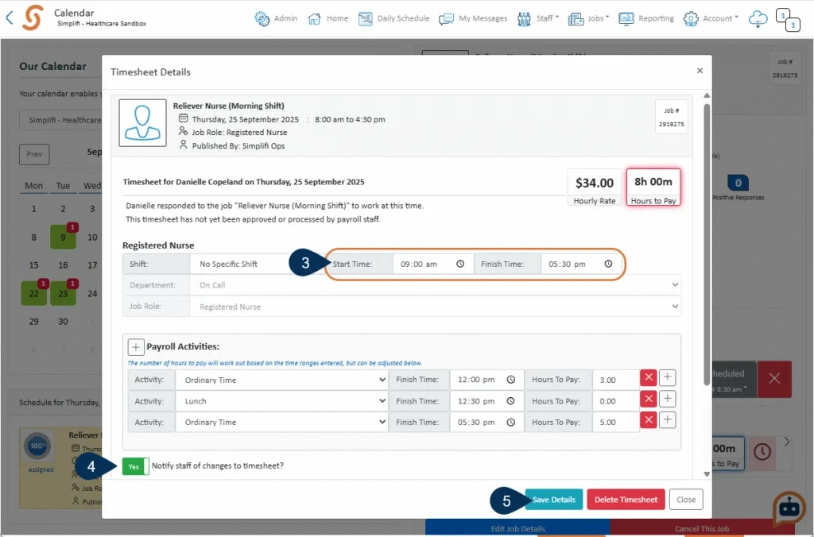Viewport: 814px width, 537px height.
Task: Edit Hours To Pay value 0.00
Action: click(615, 401)
